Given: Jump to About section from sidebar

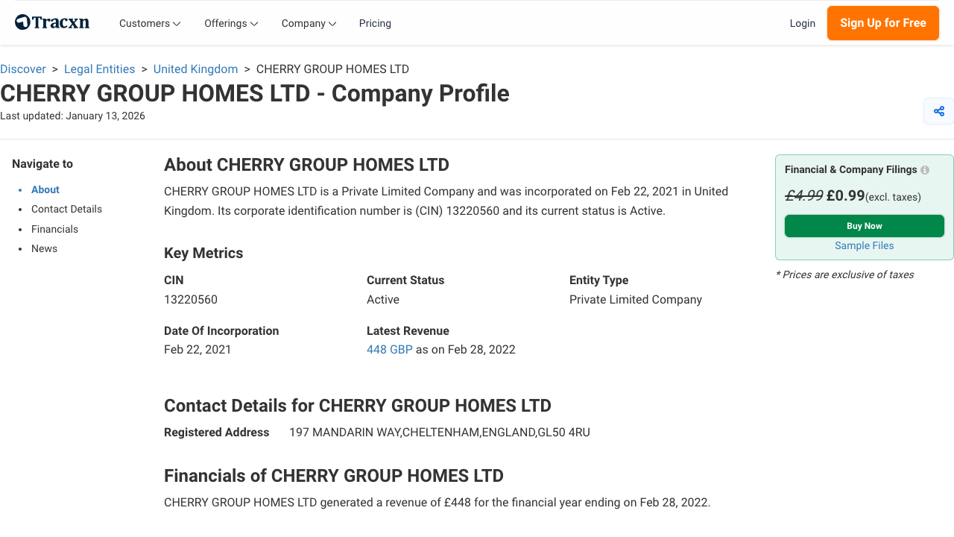Looking at the screenshot, I should [x=45, y=189].
